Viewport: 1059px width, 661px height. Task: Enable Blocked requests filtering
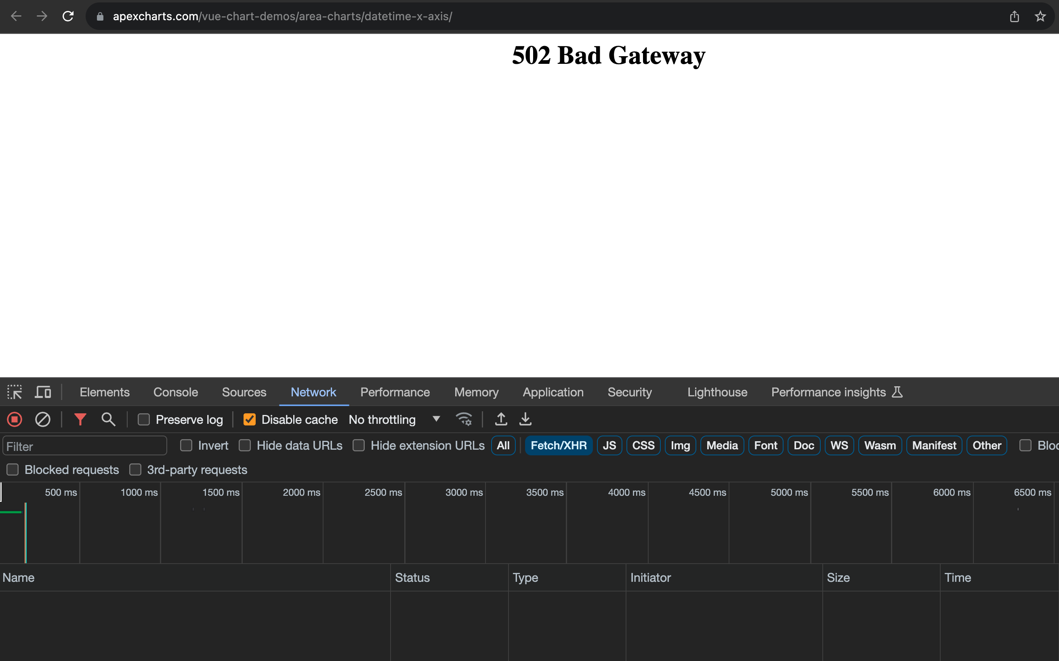12,469
